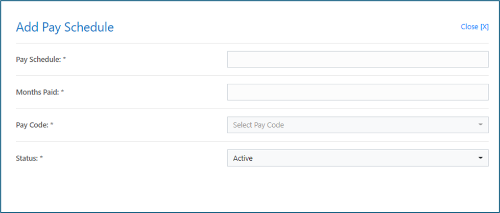The width and height of the screenshot is (500, 213).
Task: Focus the Pay Schedule text field
Action: (x=358, y=59)
